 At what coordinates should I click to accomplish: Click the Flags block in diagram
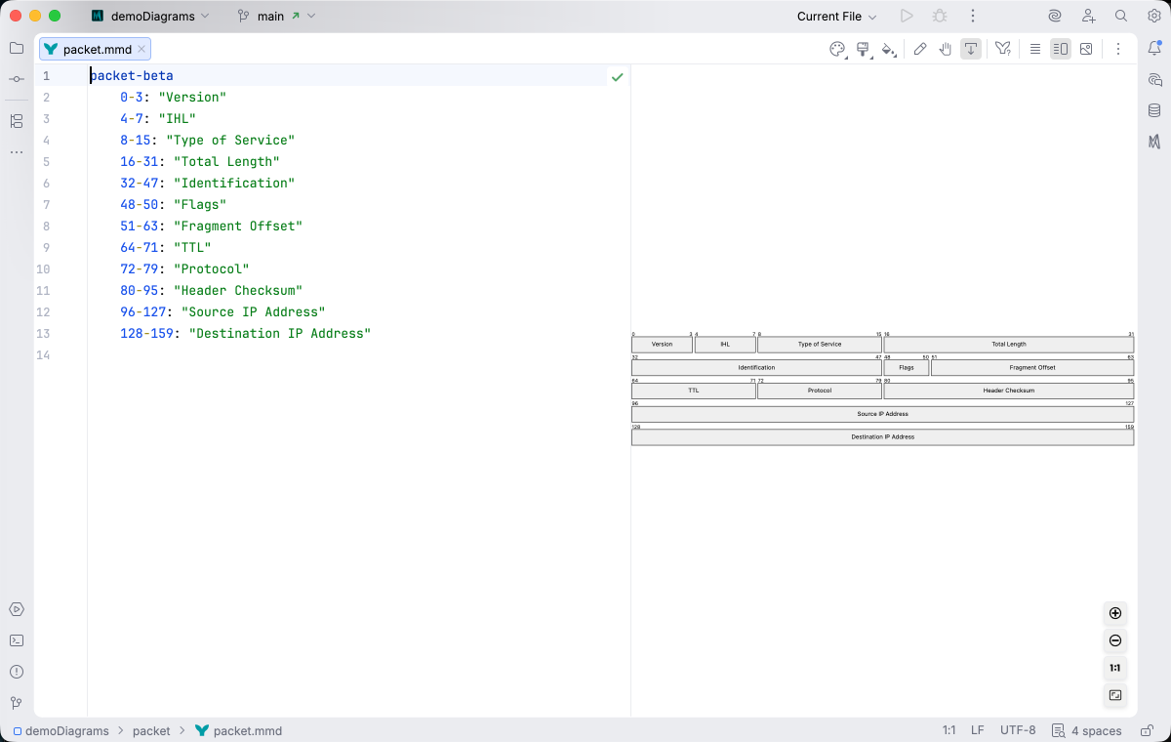907,367
